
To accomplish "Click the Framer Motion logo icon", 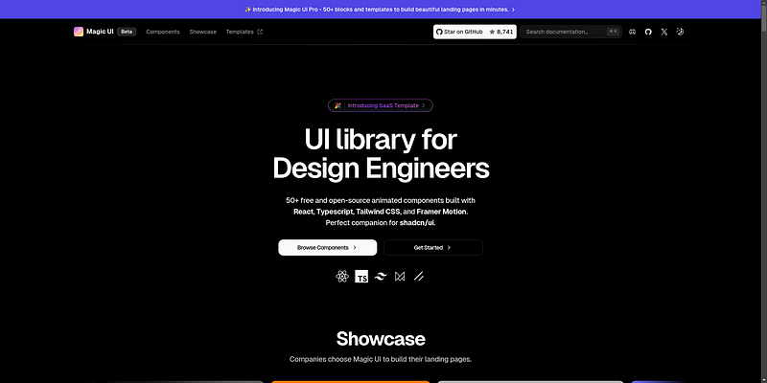I will [400, 276].
